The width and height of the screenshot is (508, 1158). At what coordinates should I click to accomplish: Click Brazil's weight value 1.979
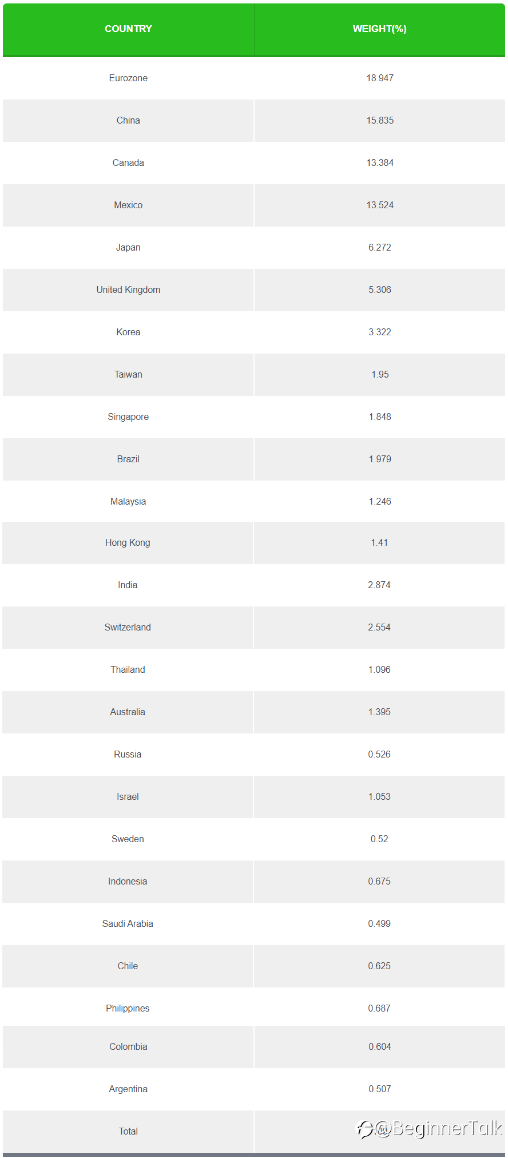pos(380,459)
